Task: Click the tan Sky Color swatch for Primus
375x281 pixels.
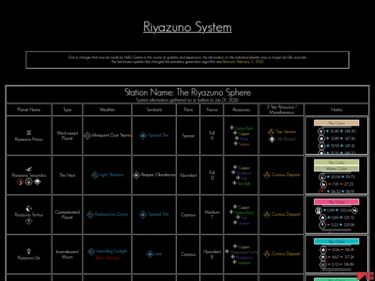Action: coord(336,123)
